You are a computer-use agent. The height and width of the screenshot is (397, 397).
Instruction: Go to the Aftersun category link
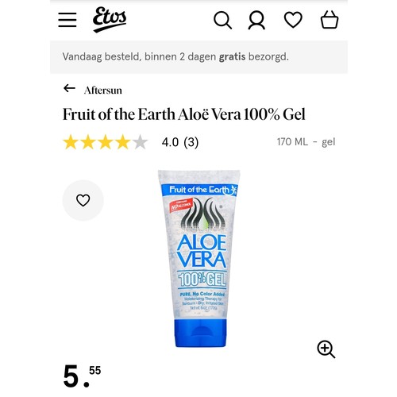[103, 91]
